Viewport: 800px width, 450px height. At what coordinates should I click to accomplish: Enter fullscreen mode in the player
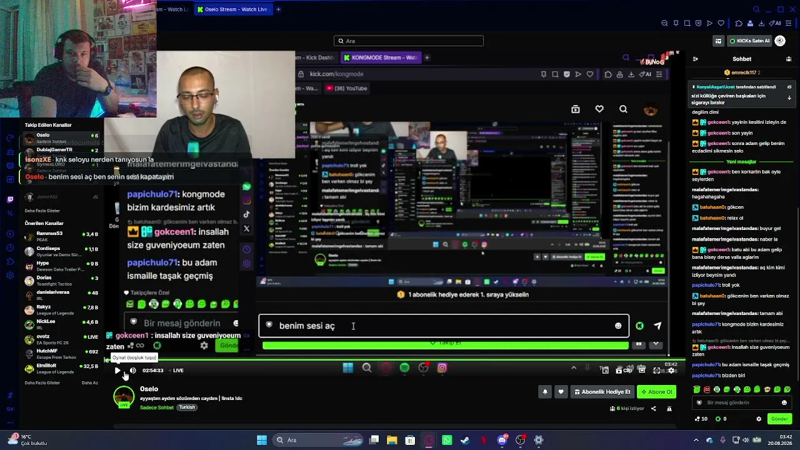[x=657, y=371]
